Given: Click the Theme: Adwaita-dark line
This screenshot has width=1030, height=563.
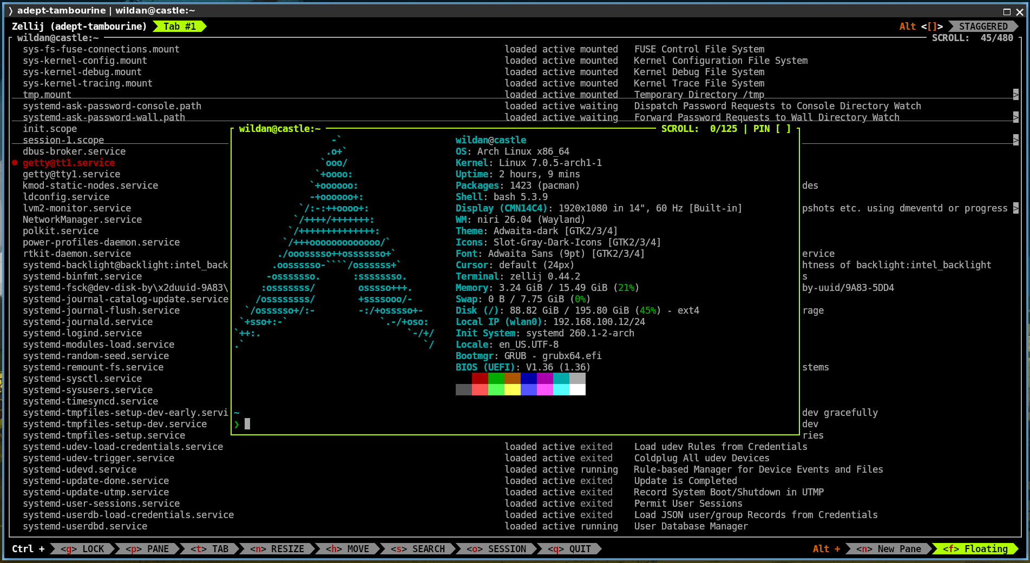Looking at the screenshot, I should tap(537, 231).
